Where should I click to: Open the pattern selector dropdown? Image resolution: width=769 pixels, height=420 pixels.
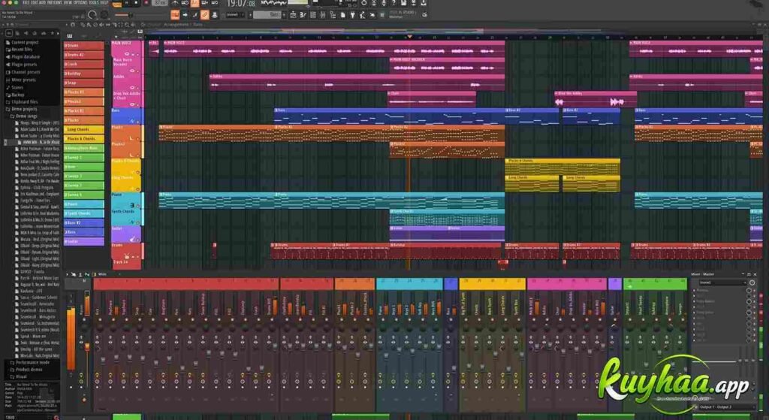point(267,15)
